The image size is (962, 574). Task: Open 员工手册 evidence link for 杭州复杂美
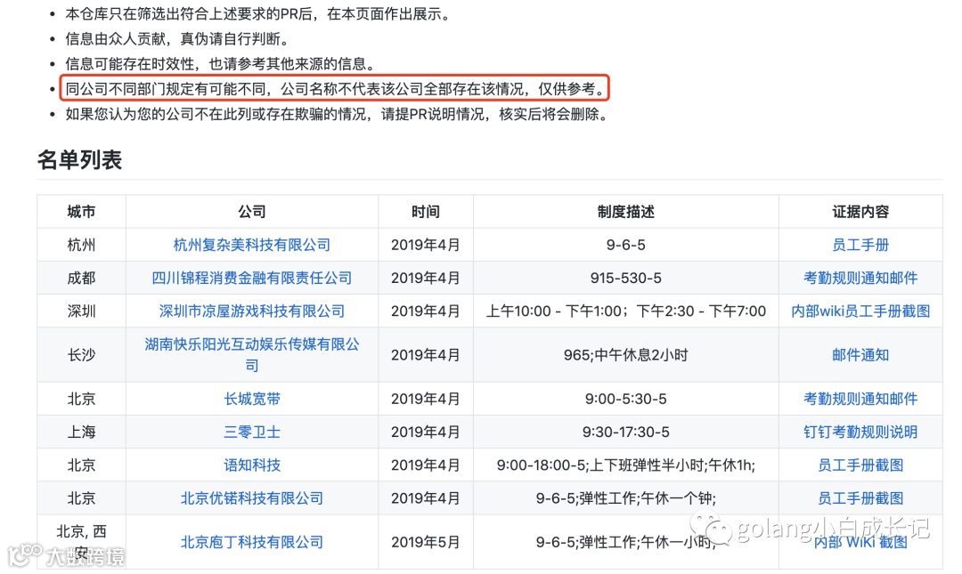(860, 246)
